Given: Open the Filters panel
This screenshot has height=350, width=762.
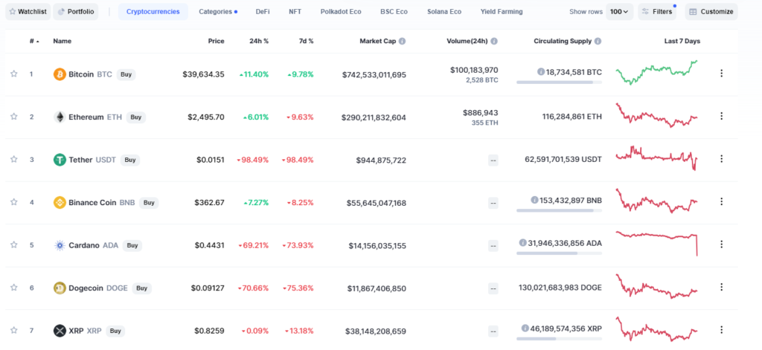Looking at the screenshot, I should pyautogui.click(x=657, y=12).
